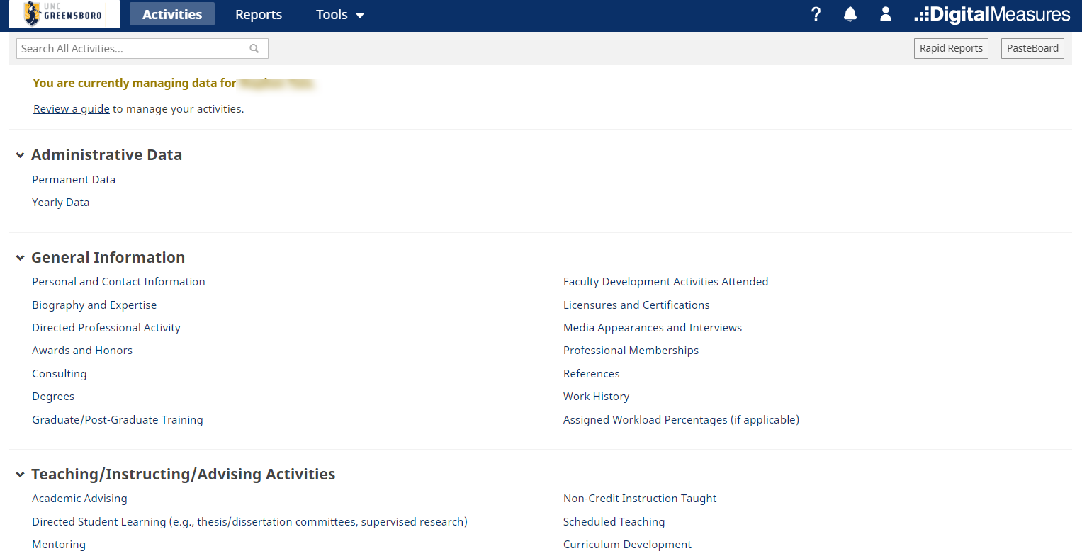Open the Degrees screen
Viewport: 1082px width, 551px height.
53,397
